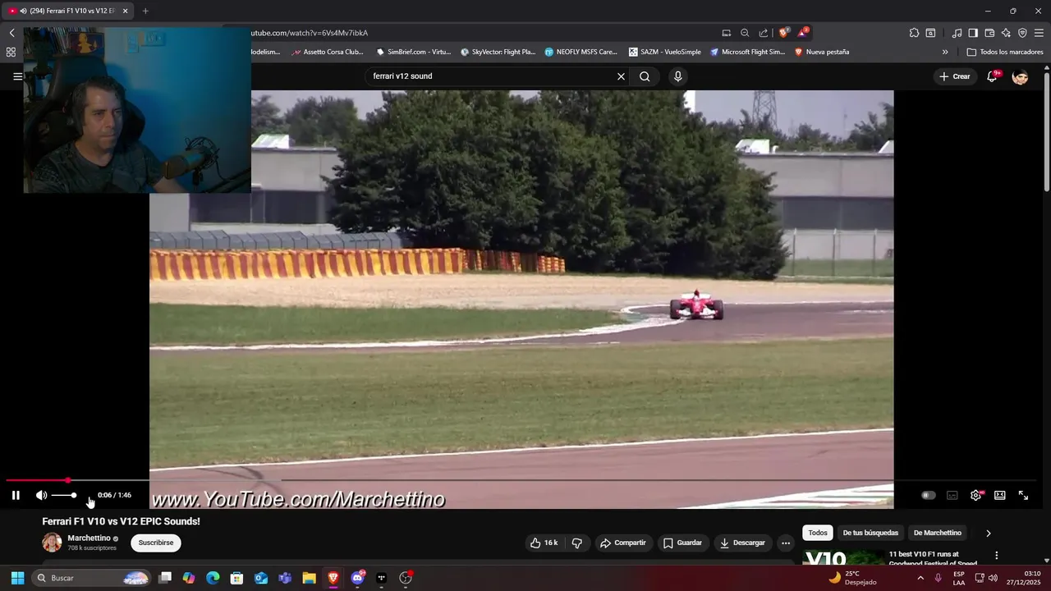1051x591 pixels.
Task: Show hidden system tray icons
Action: click(x=920, y=578)
